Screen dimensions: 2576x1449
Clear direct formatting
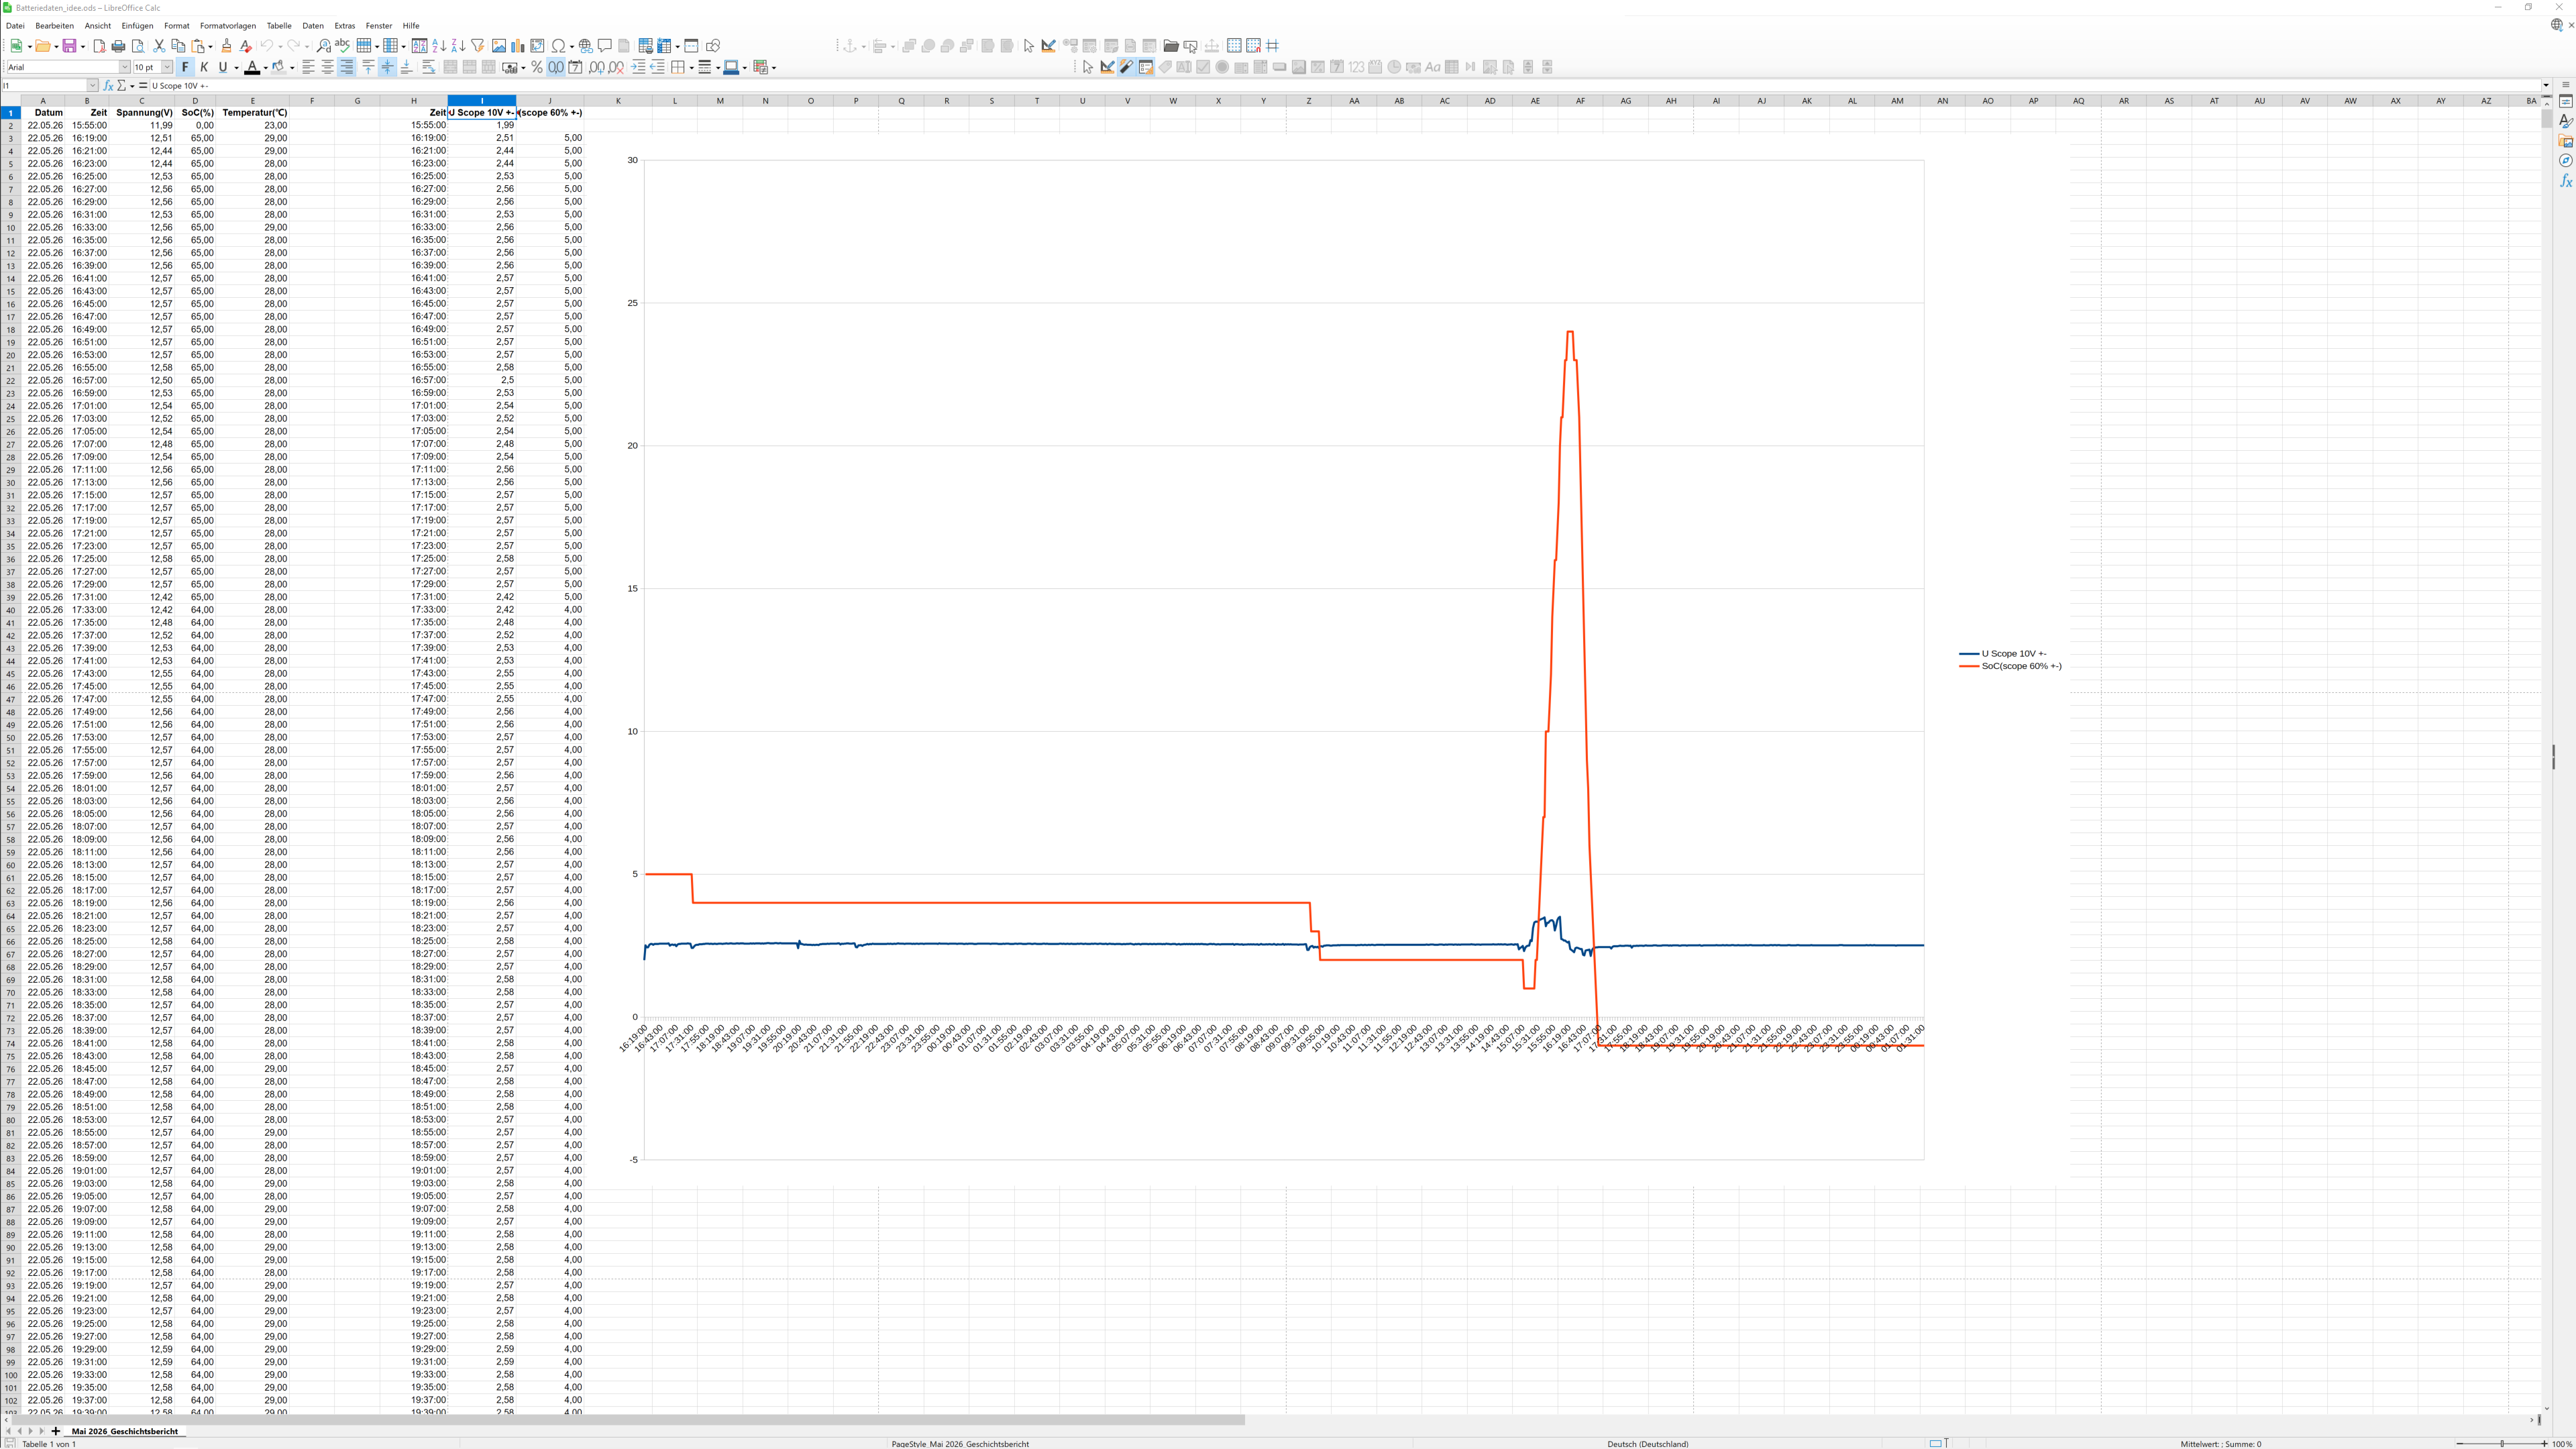point(246,46)
